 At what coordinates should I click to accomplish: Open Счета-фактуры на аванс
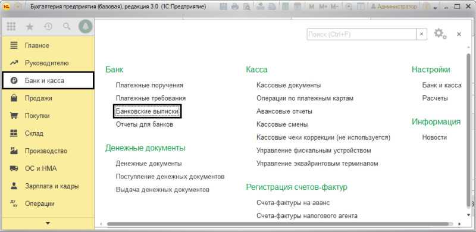(x=293, y=202)
